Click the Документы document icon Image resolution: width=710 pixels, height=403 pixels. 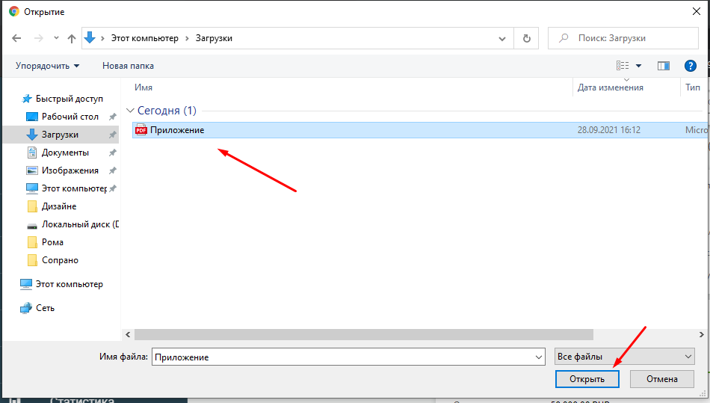point(31,153)
